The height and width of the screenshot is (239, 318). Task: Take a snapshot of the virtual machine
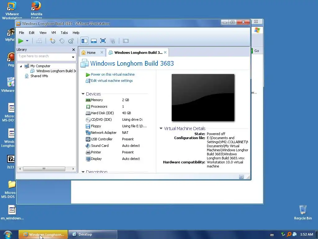(52, 41)
